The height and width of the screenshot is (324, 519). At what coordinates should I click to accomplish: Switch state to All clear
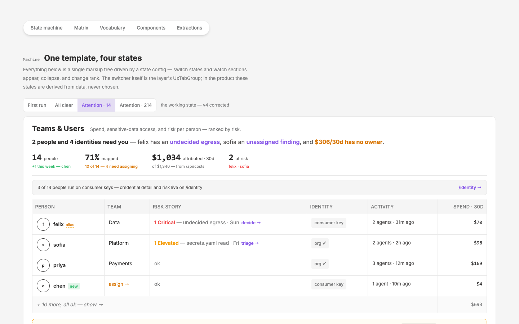pos(64,105)
